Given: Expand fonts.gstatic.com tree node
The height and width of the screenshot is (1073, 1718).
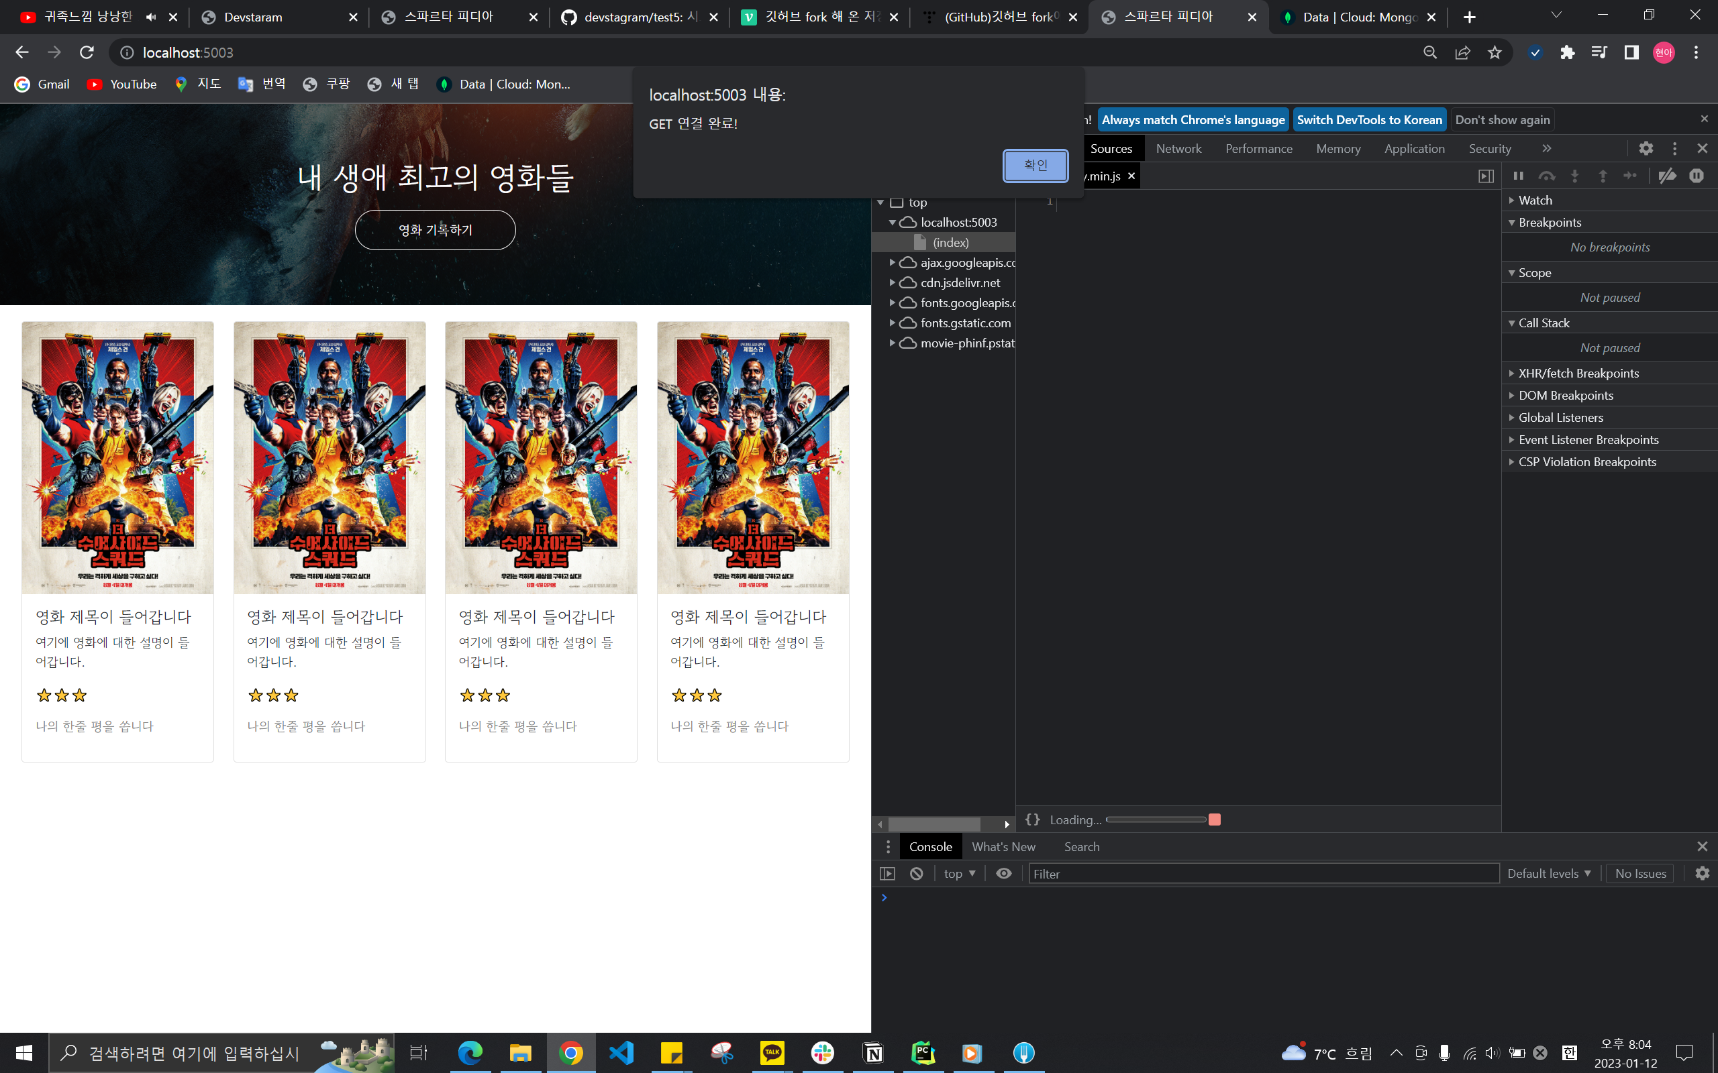Looking at the screenshot, I should [892, 323].
